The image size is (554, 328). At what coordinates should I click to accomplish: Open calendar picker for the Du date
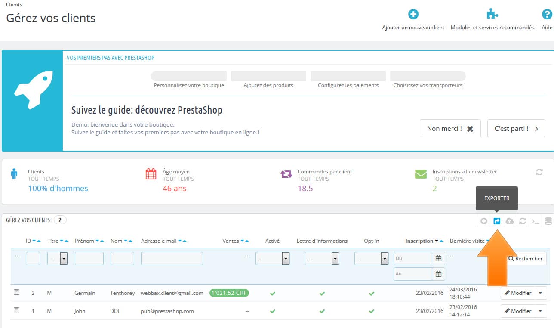pos(438,259)
